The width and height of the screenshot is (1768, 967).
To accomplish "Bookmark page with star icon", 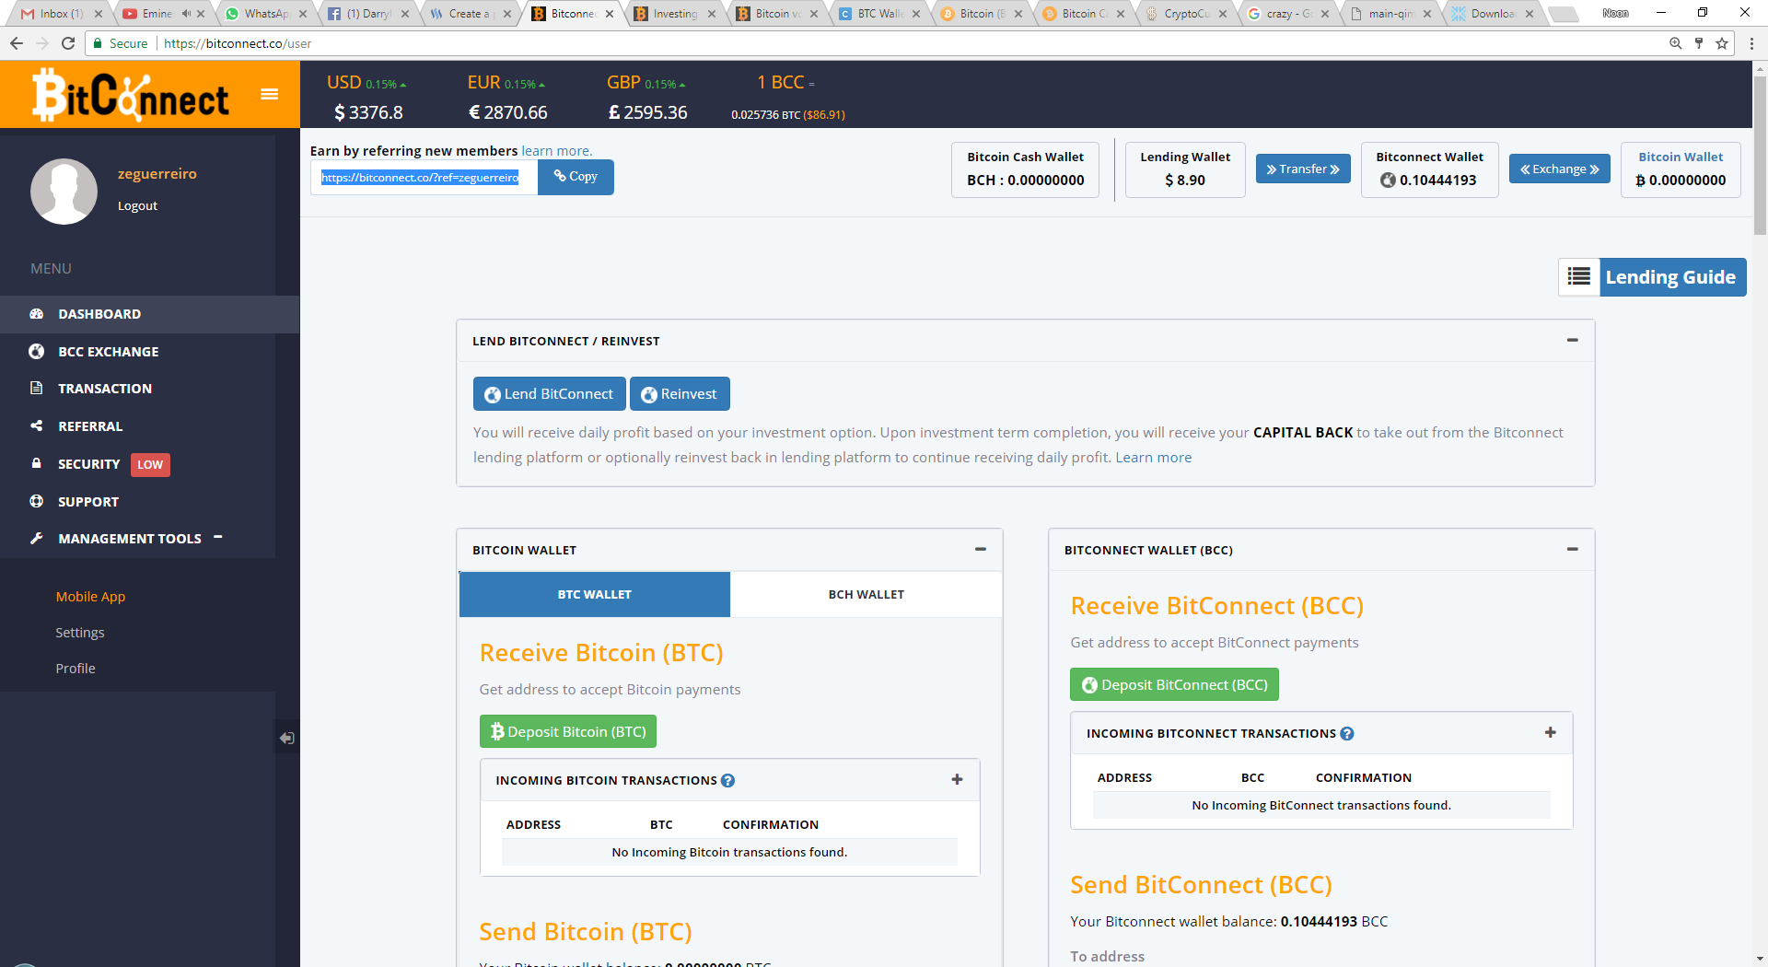I will (x=1721, y=43).
